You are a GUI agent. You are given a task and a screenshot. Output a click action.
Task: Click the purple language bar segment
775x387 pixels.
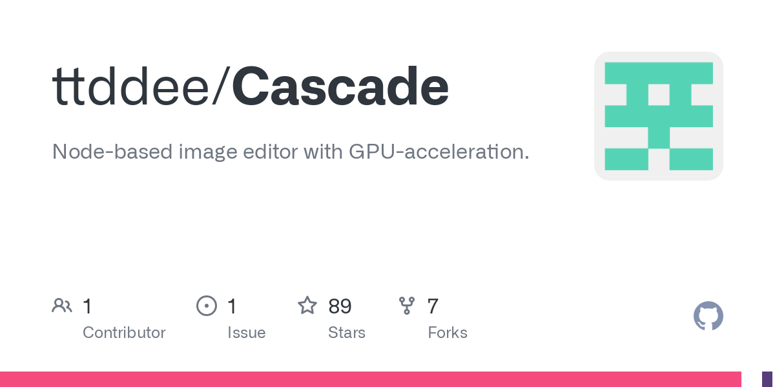pos(768,379)
